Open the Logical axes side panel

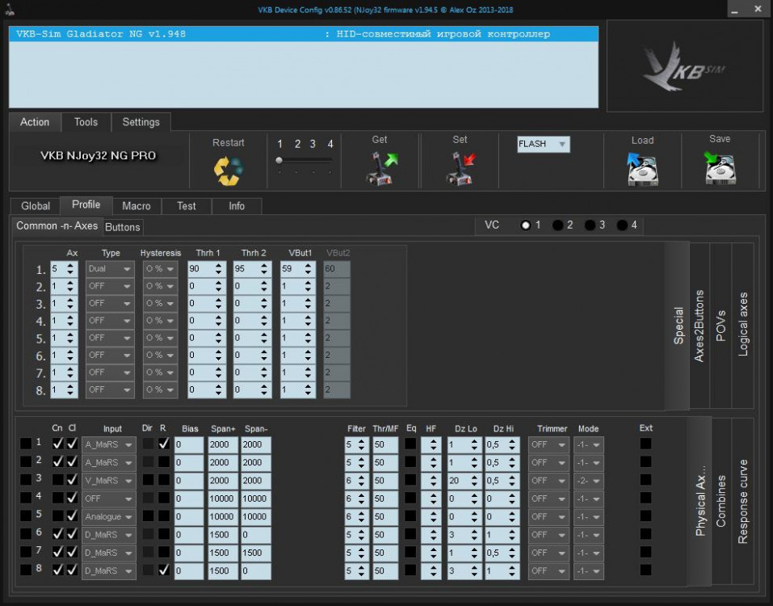[743, 324]
